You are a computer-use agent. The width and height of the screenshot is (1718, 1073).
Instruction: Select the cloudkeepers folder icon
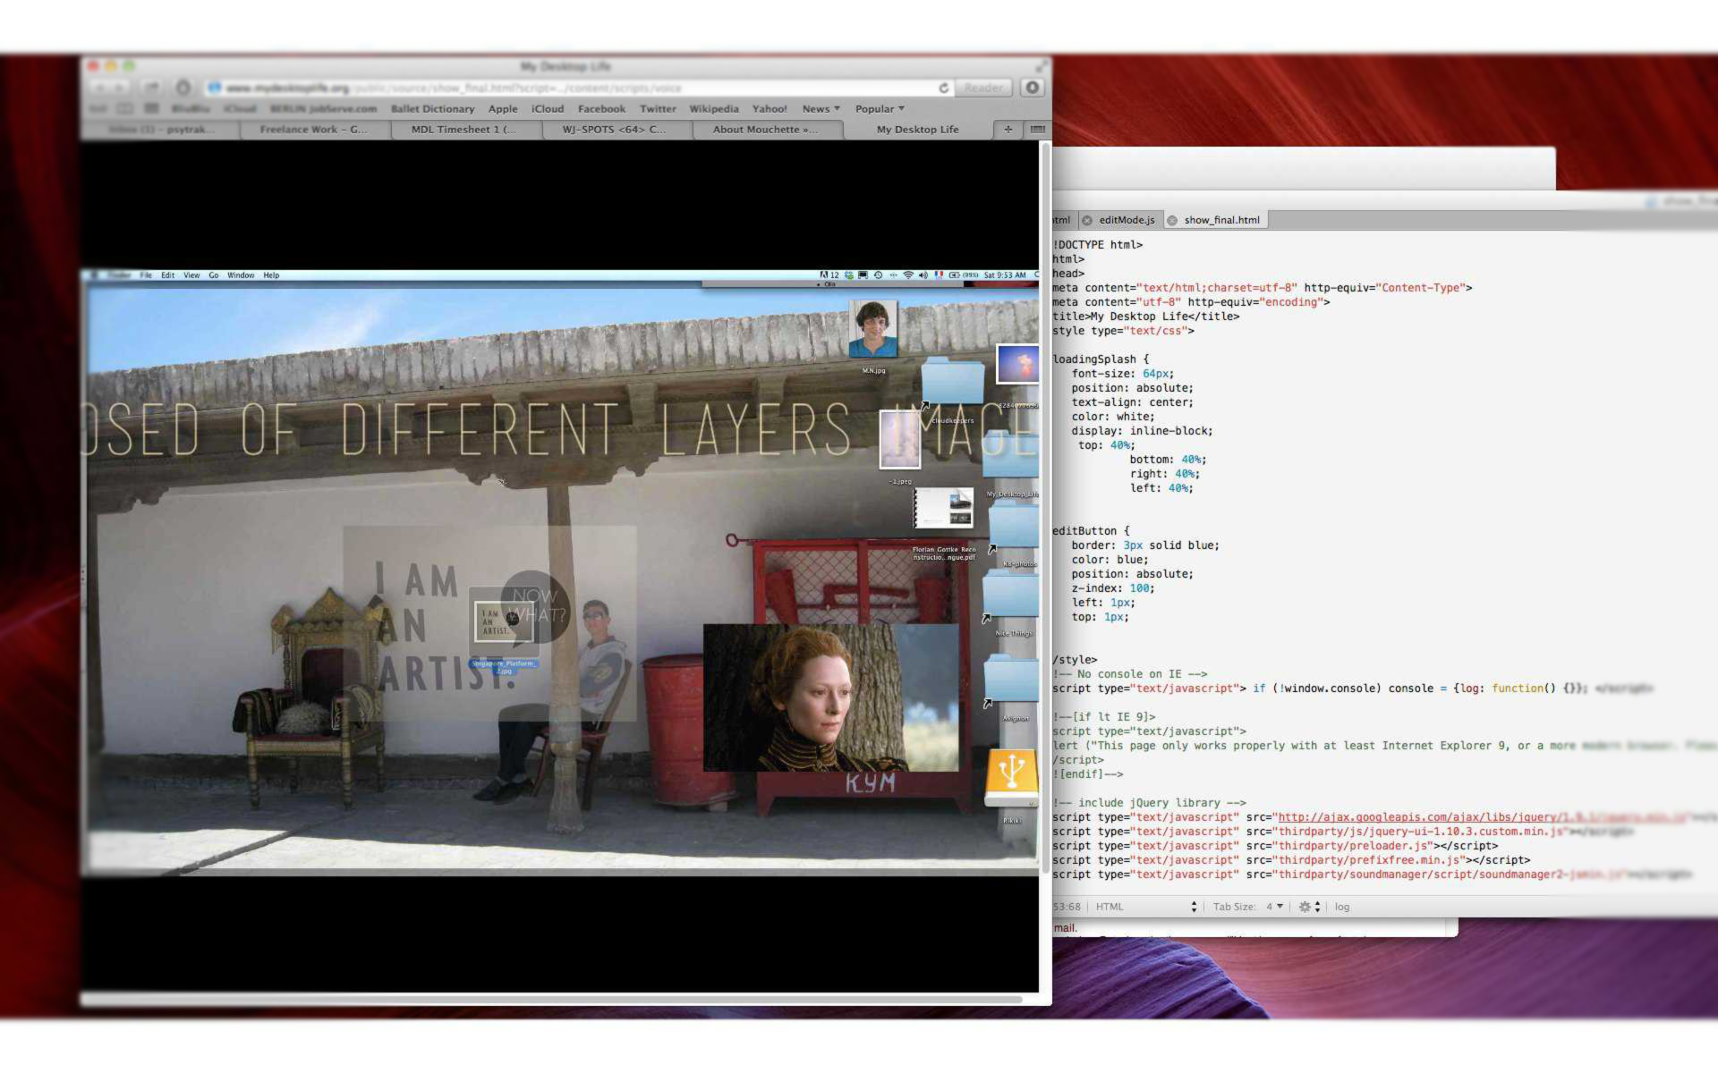click(x=952, y=382)
